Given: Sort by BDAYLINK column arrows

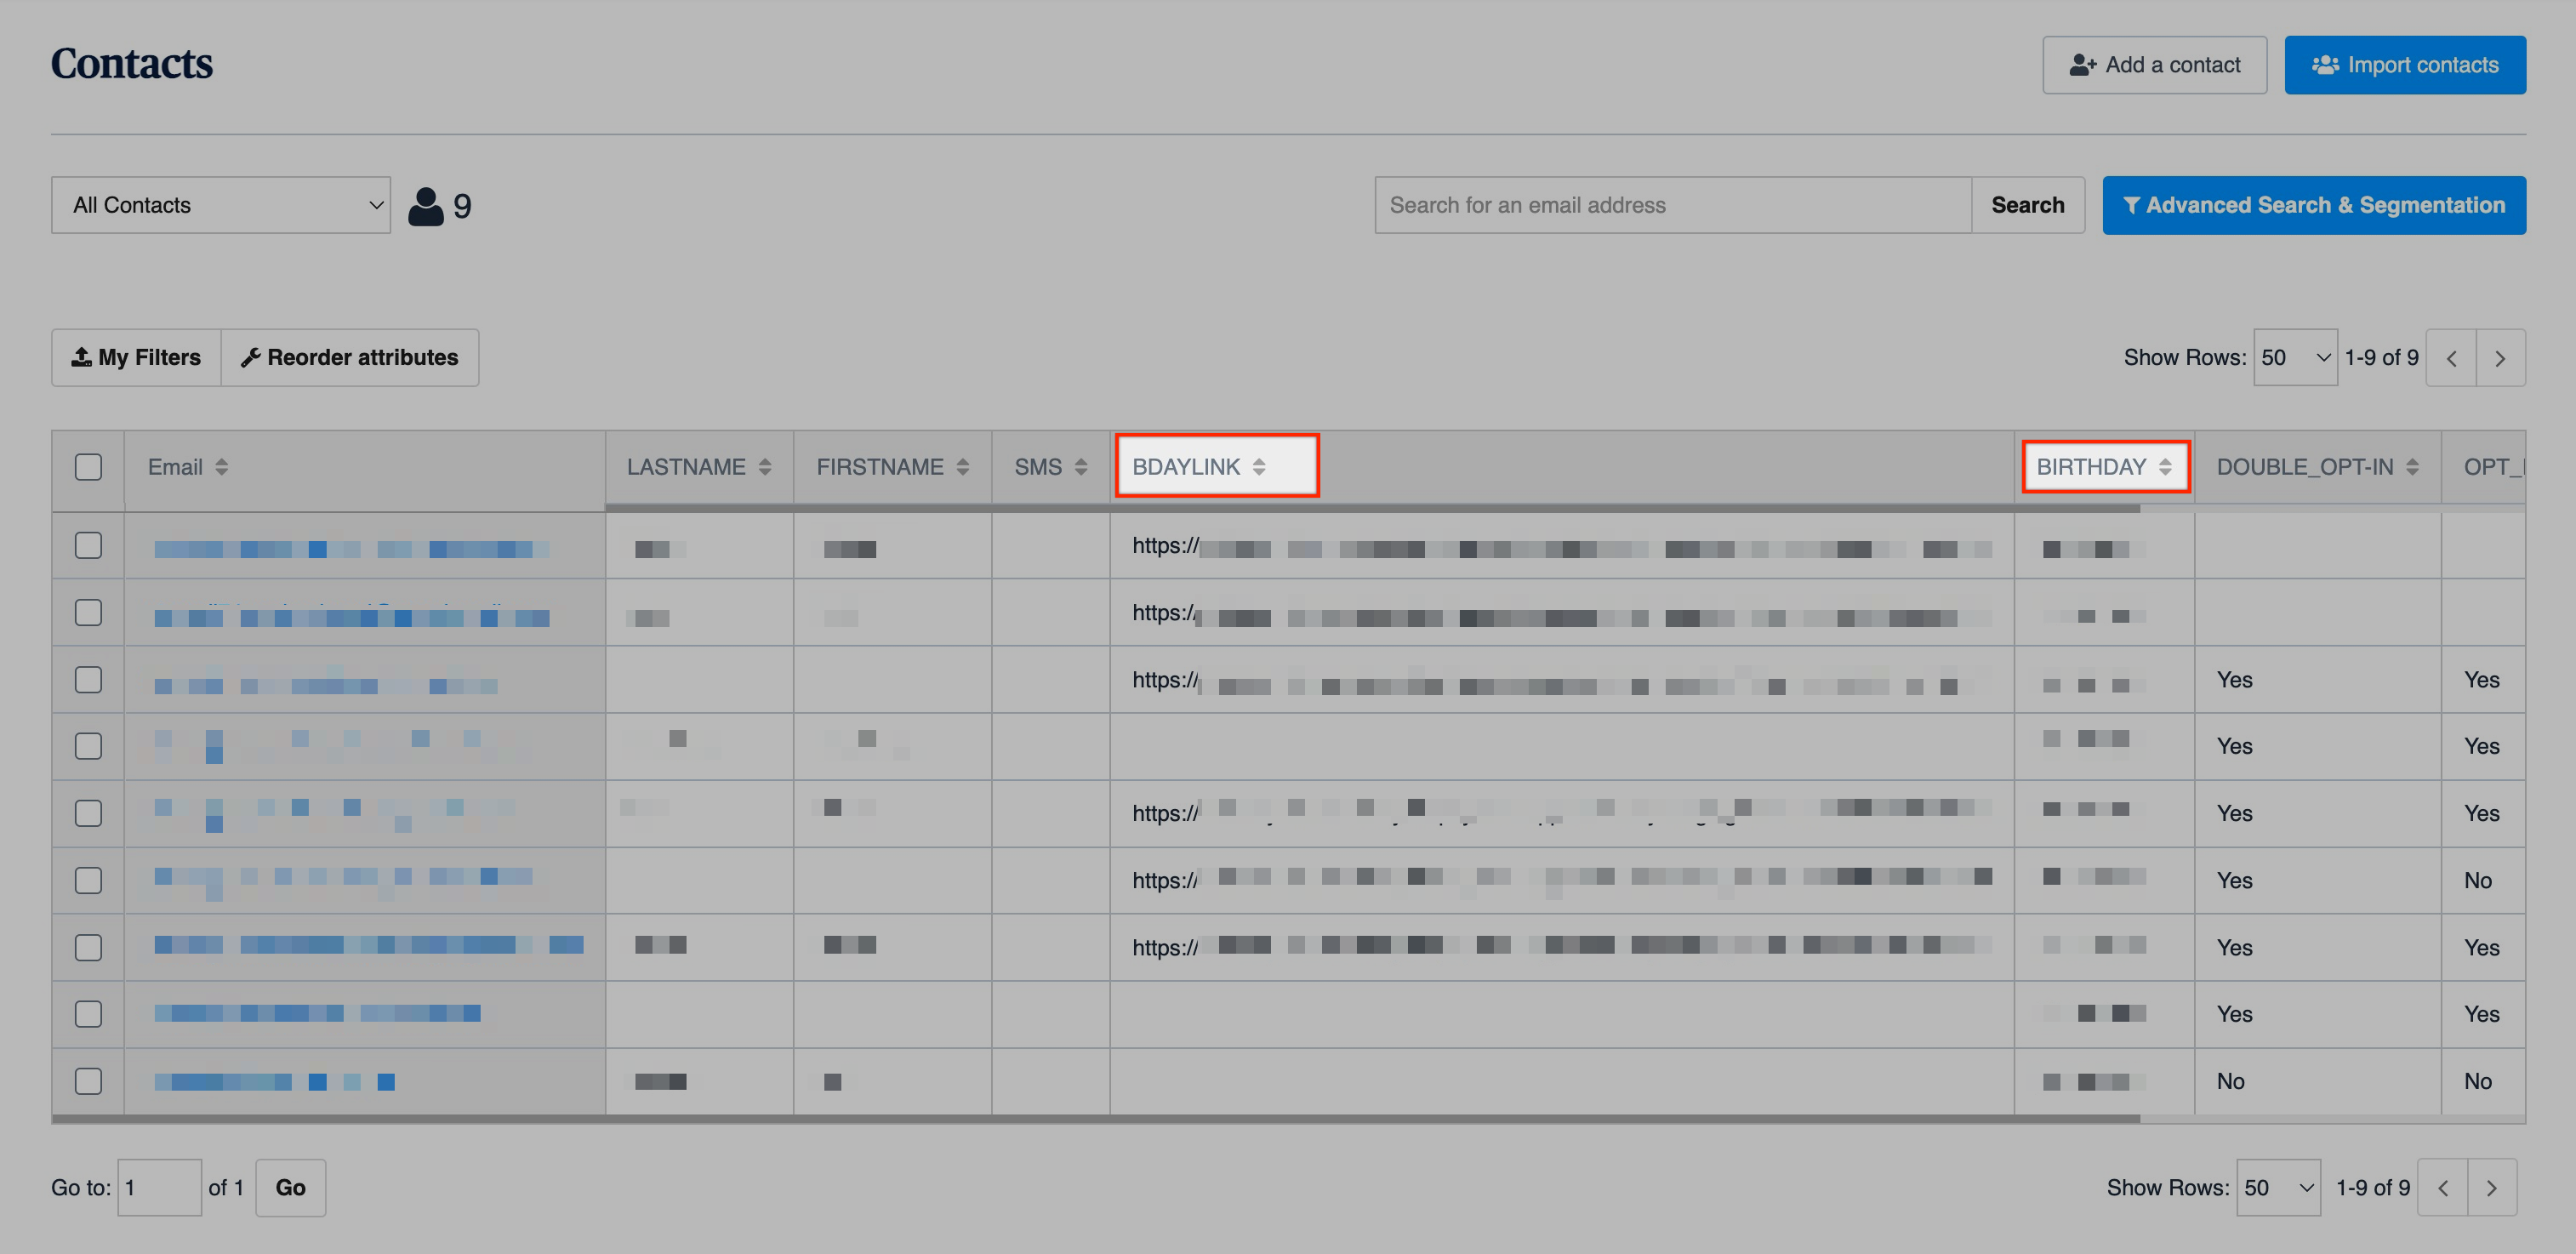Looking at the screenshot, I should 1258,467.
